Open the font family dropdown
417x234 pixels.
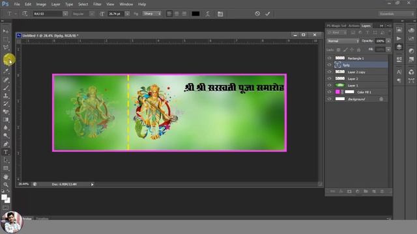(x=65, y=14)
